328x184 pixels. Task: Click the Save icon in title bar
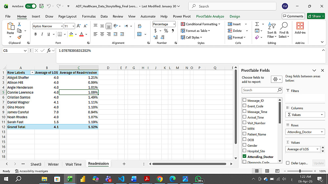41,6
